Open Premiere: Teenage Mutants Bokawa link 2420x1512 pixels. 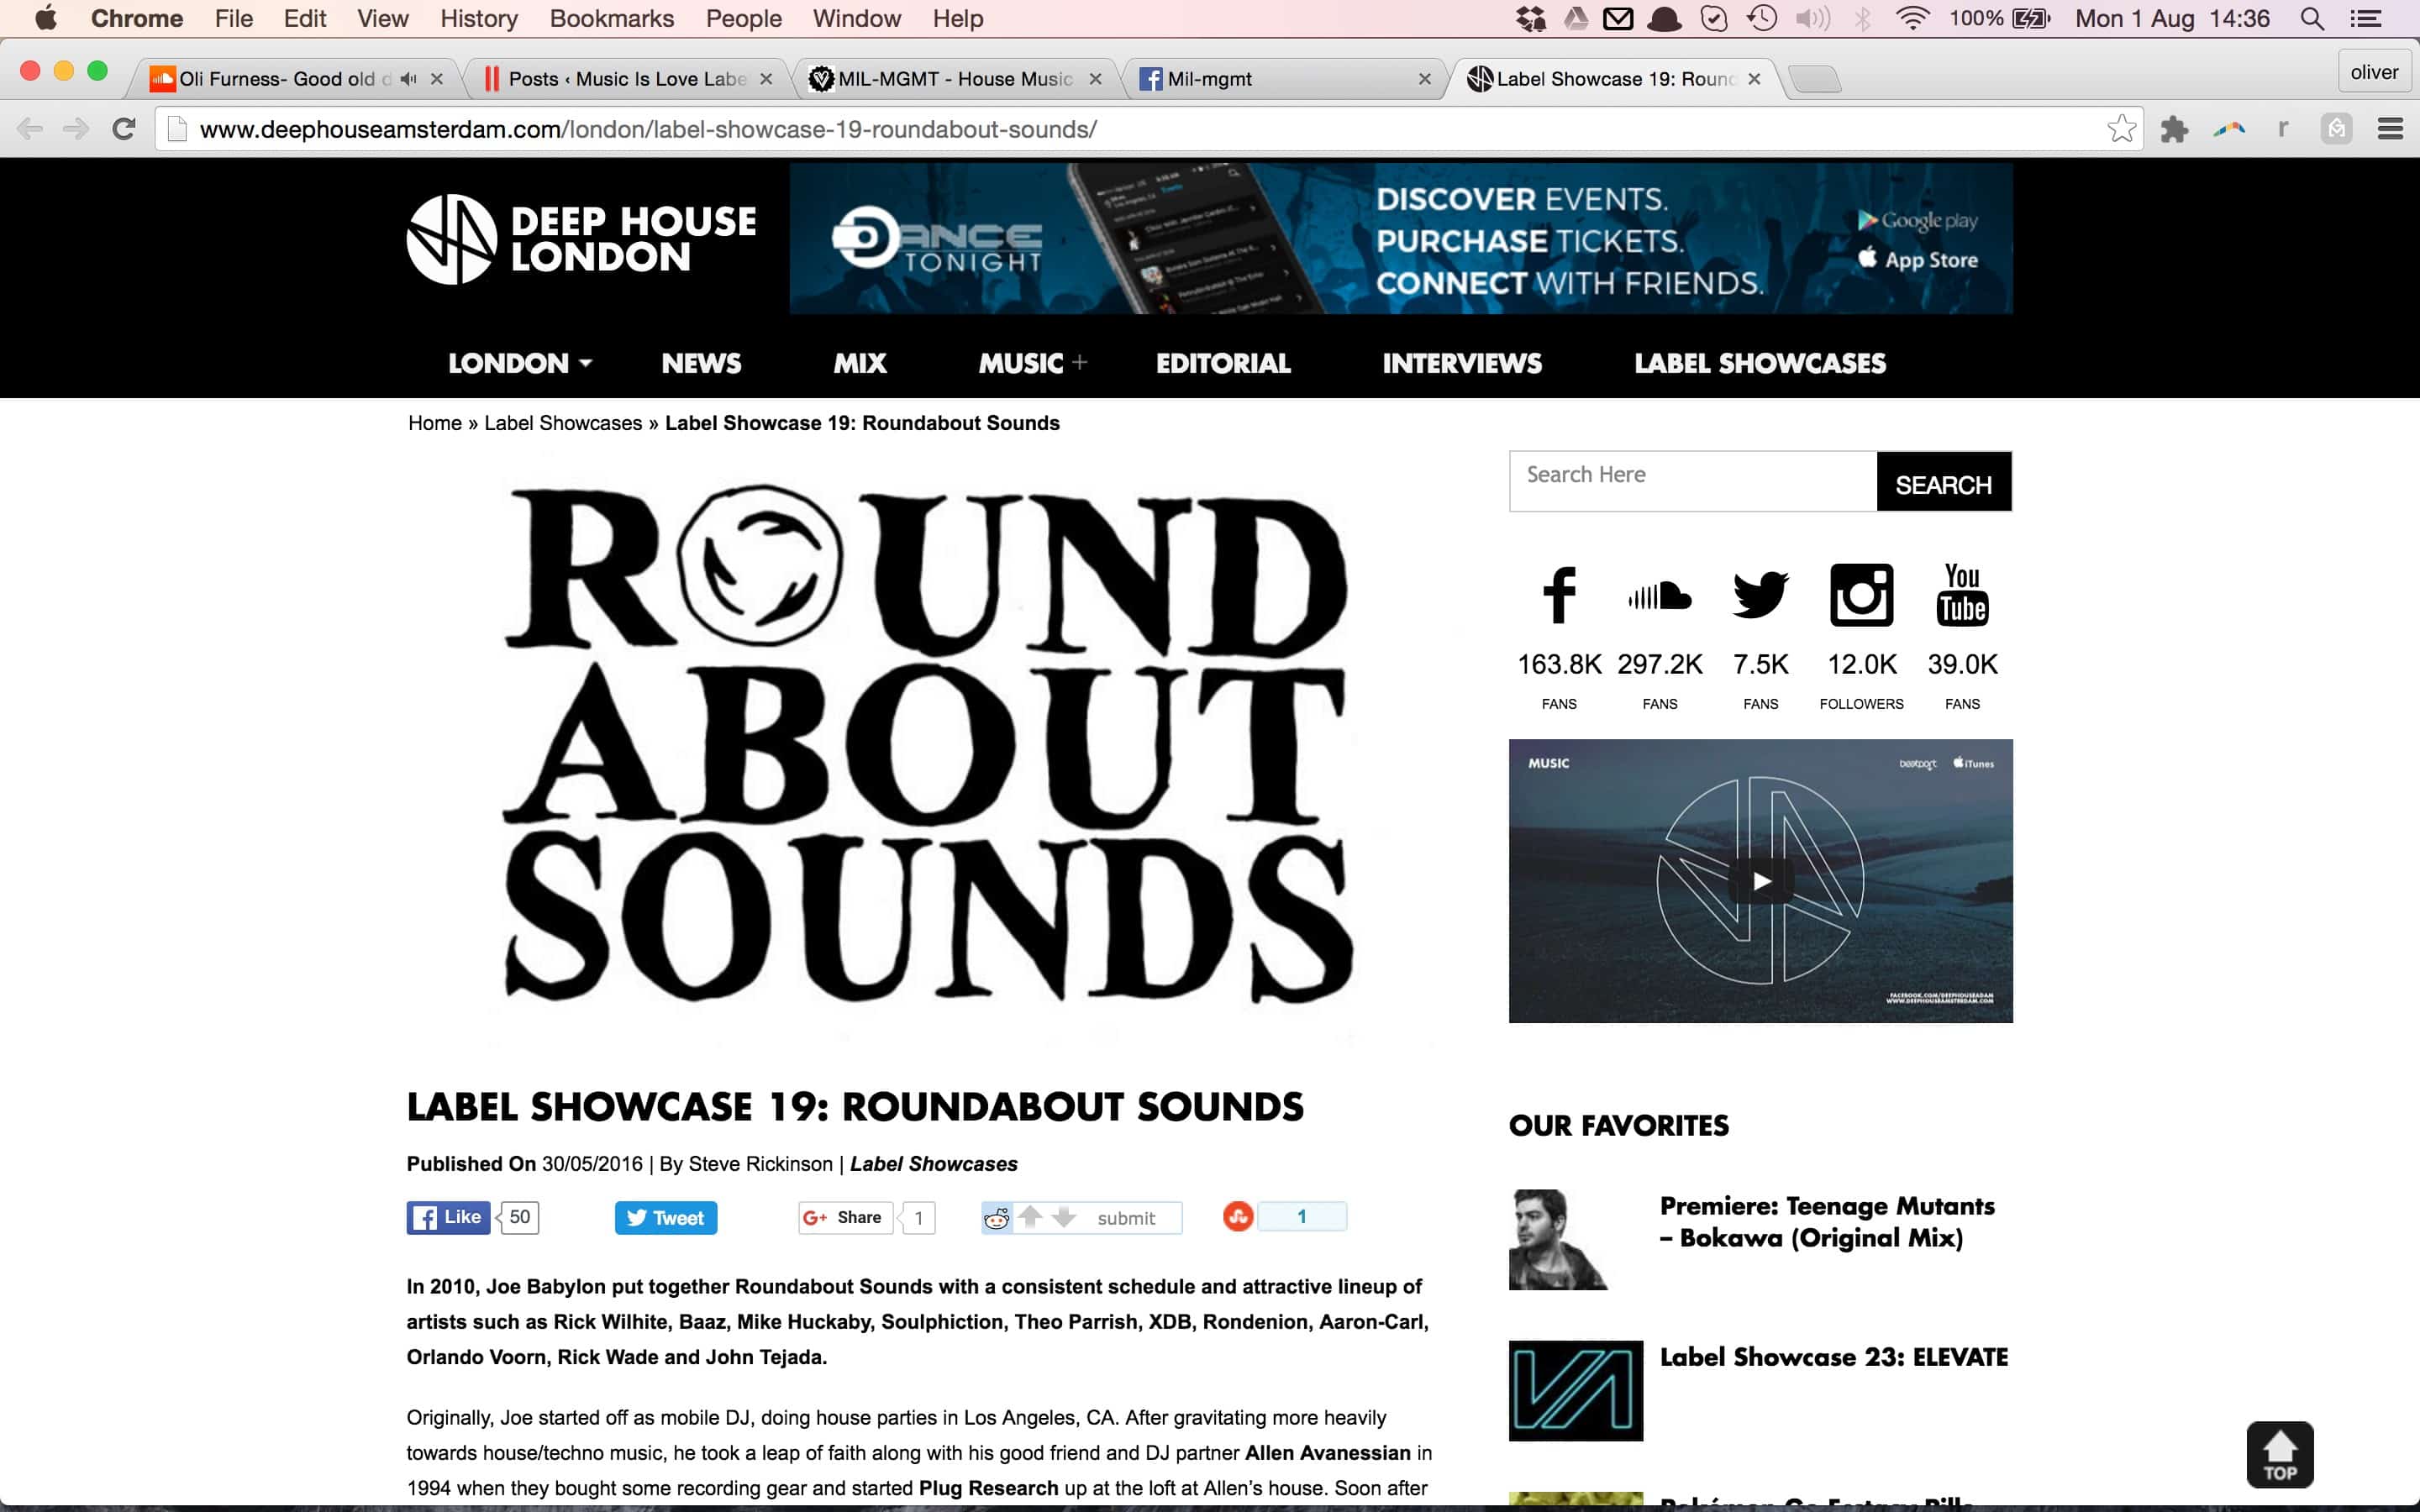[1827, 1222]
